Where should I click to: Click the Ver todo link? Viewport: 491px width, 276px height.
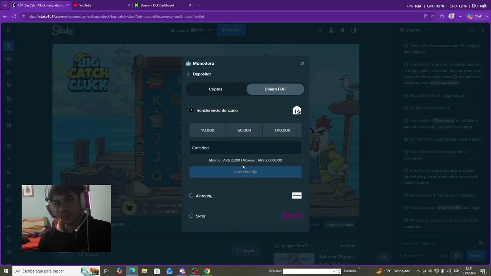point(347,246)
